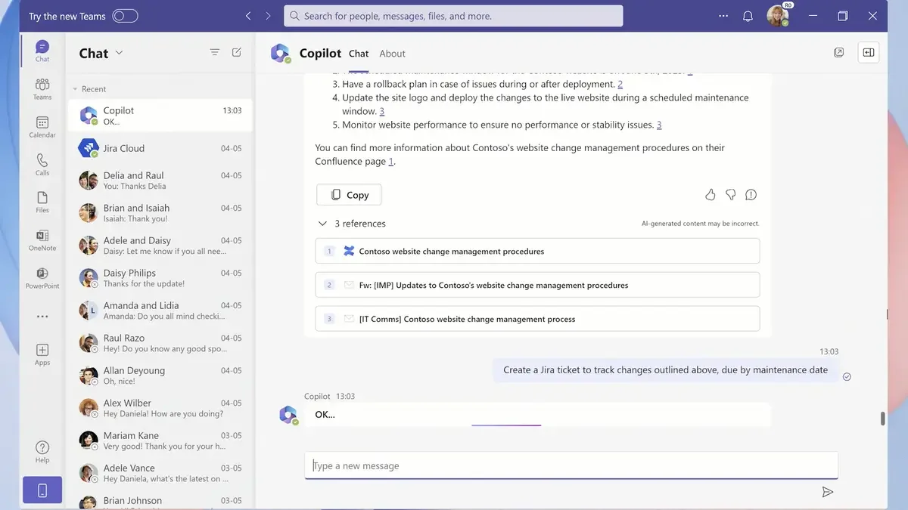
Task: Open reference link 3 after maintenance window step
Action: click(x=382, y=112)
